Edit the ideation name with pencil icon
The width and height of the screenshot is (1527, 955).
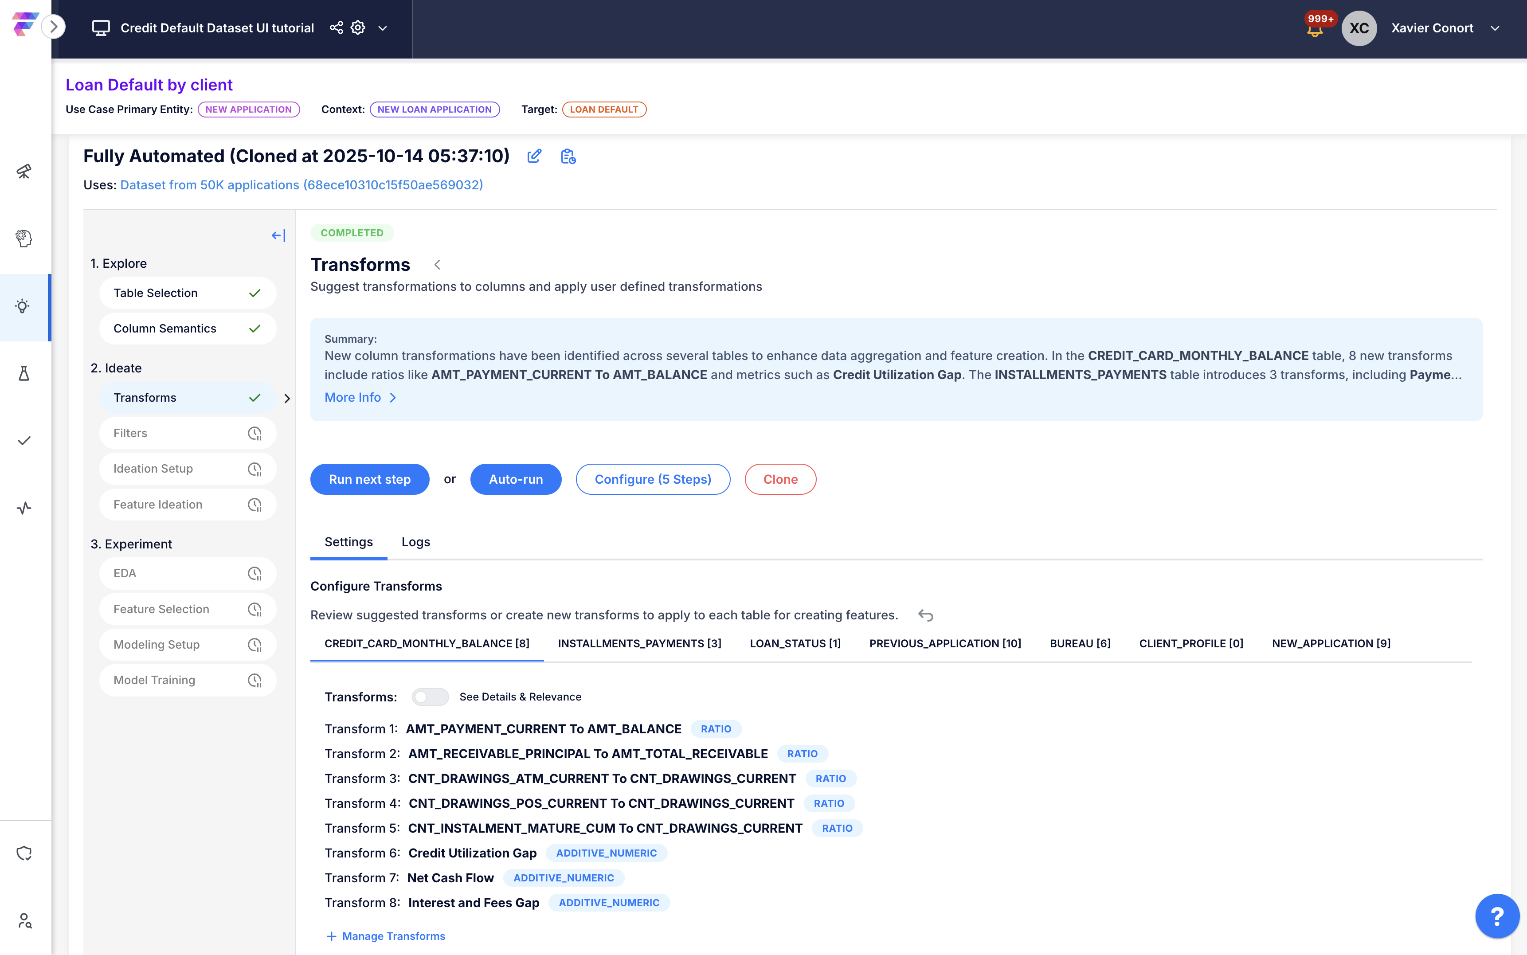534,156
